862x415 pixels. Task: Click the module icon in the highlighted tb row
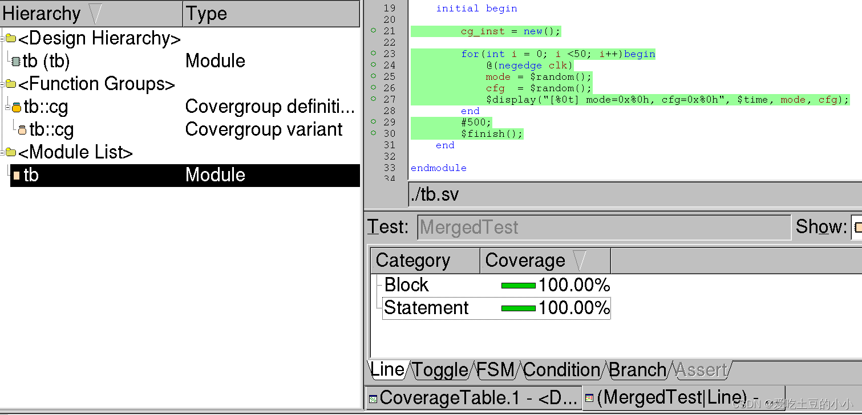click(x=17, y=176)
